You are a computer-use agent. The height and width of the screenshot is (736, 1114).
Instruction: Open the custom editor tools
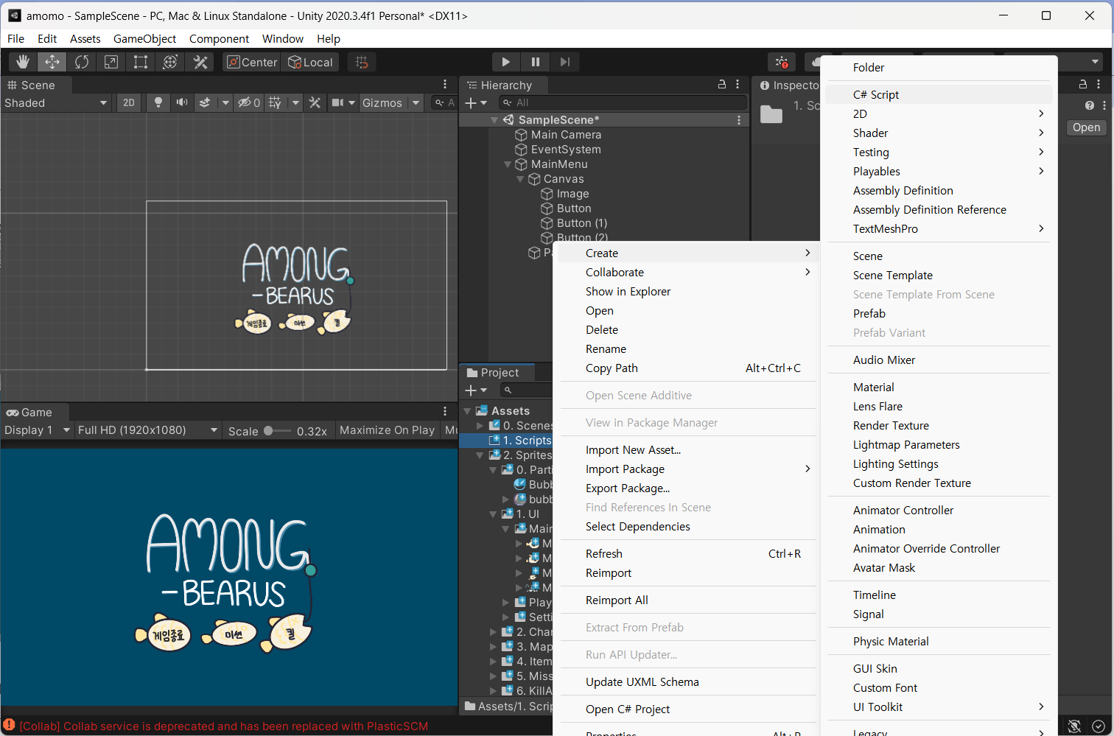tap(200, 62)
